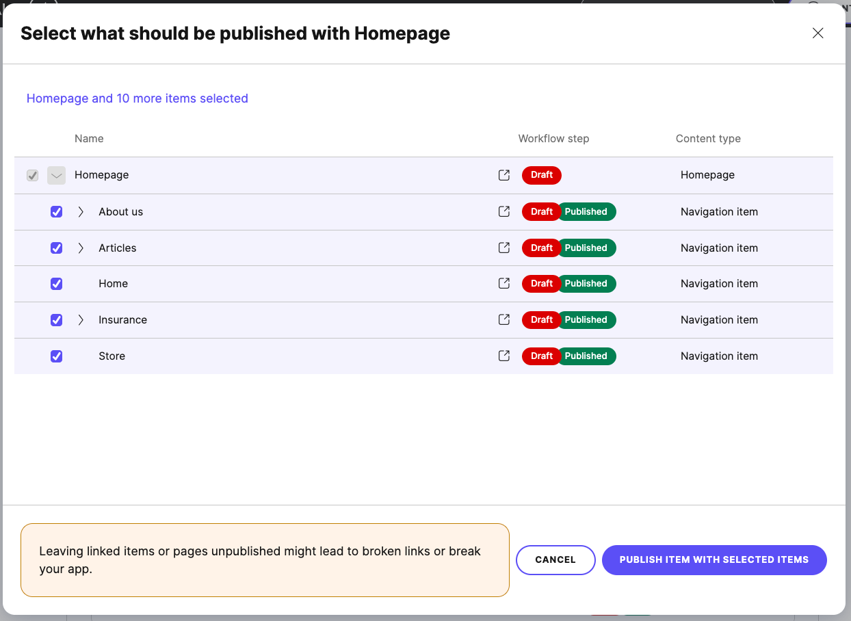
Task: Open Home in a new tab
Action: (x=504, y=283)
